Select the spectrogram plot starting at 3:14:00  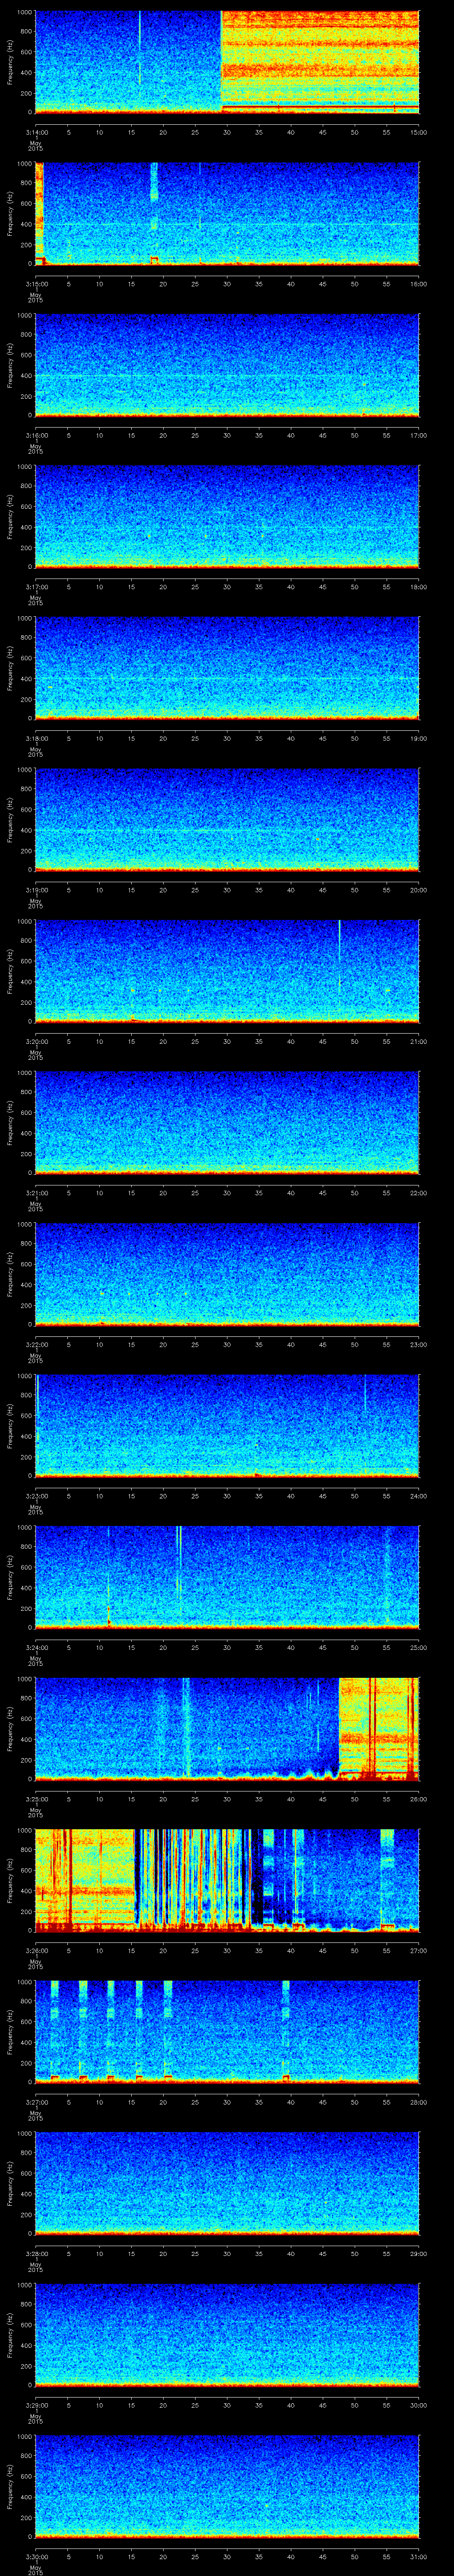point(227,62)
